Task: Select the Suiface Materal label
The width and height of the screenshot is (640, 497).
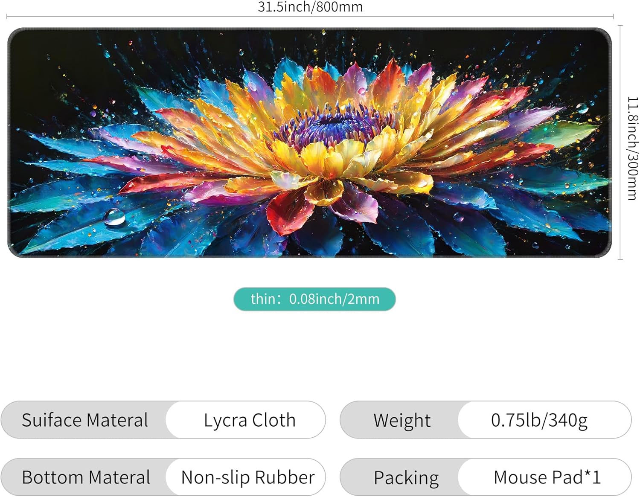Action: pyautogui.click(x=85, y=420)
